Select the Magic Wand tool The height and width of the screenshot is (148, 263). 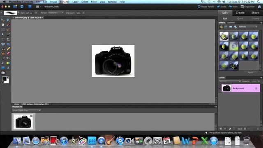(x=3, y=35)
